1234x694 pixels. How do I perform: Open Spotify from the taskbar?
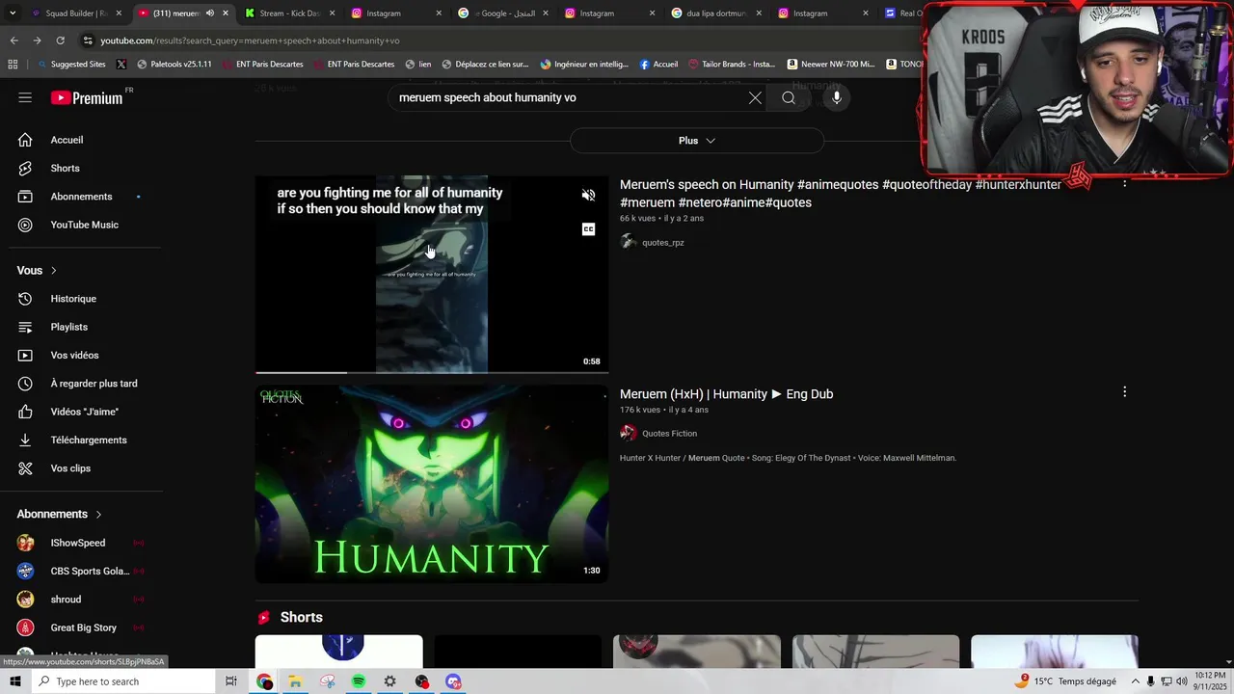[x=359, y=681]
